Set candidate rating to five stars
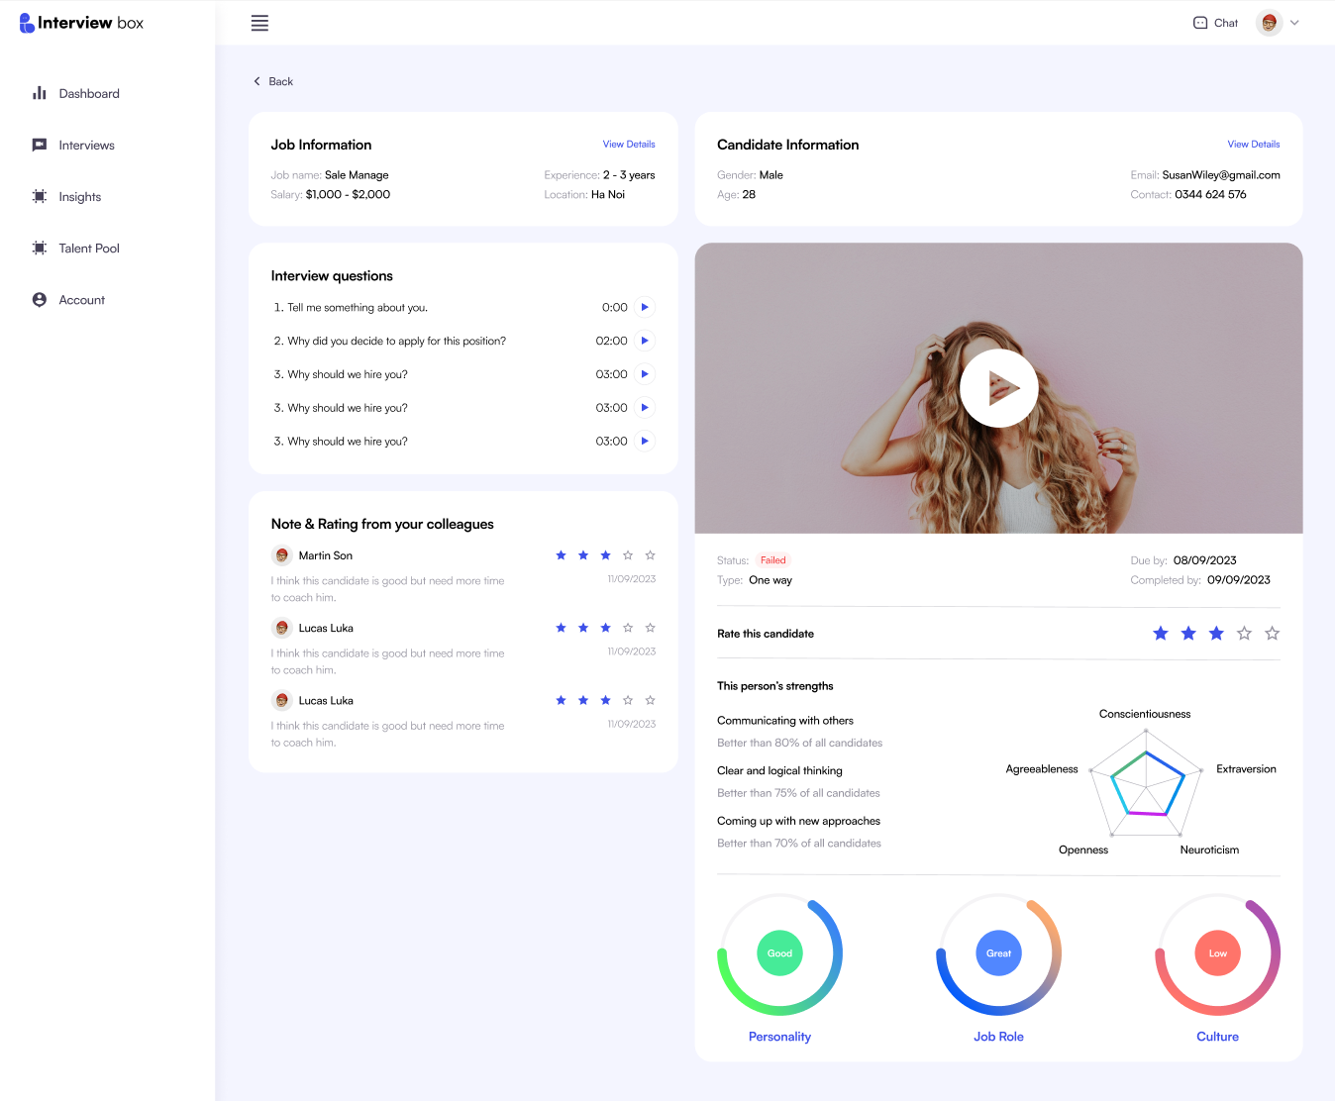The height and width of the screenshot is (1101, 1335). (x=1272, y=634)
